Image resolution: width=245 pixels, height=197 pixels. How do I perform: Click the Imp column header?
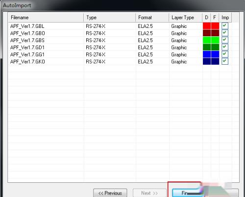(225, 18)
